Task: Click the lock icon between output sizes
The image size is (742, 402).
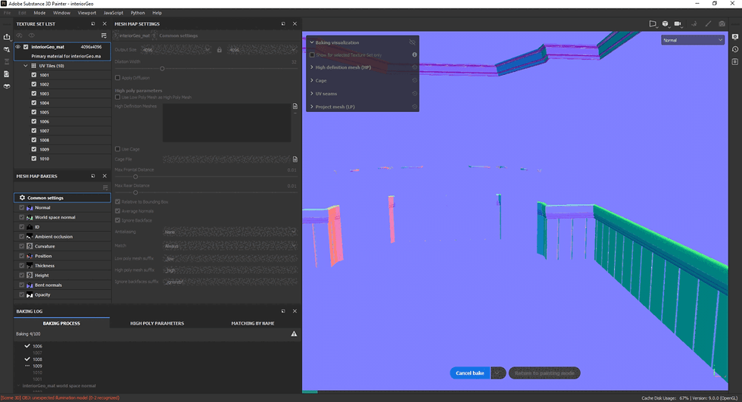Action: click(x=219, y=50)
